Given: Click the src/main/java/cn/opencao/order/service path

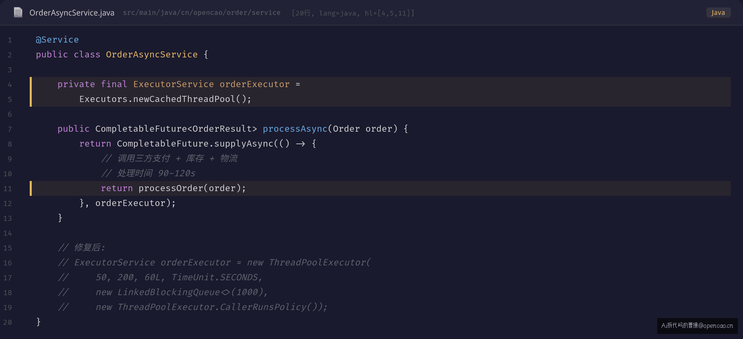Looking at the screenshot, I should 202,13.
